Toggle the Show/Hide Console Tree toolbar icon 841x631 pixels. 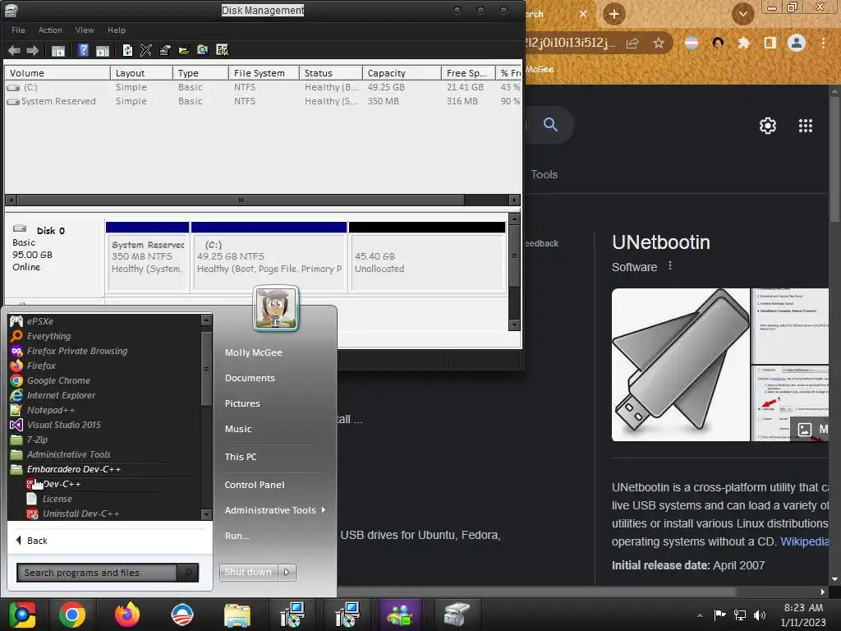point(58,51)
